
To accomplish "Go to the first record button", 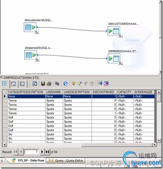I will pos(16,152).
